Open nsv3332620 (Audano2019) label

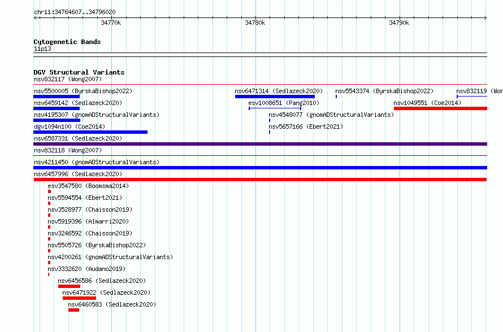[x=86, y=269]
